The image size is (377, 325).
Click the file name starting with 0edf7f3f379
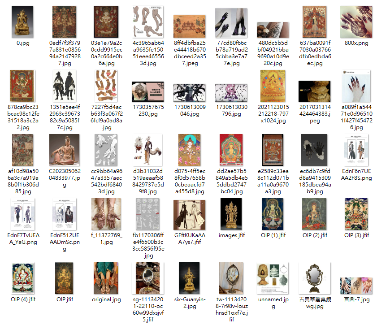pyautogui.click(x=65, y=53)
